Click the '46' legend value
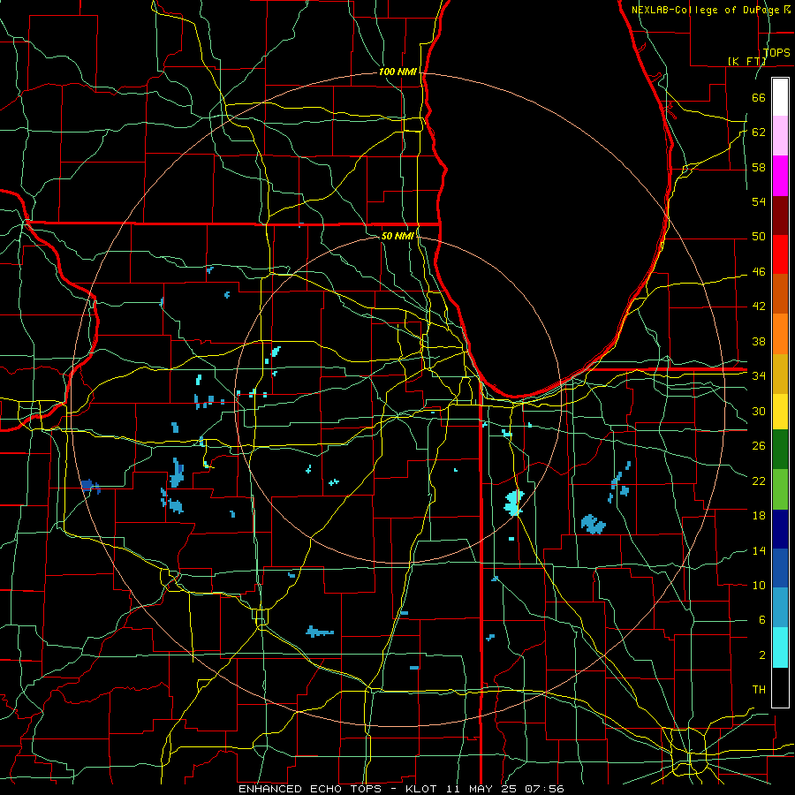Screen dimensions: 795x795 759,272
